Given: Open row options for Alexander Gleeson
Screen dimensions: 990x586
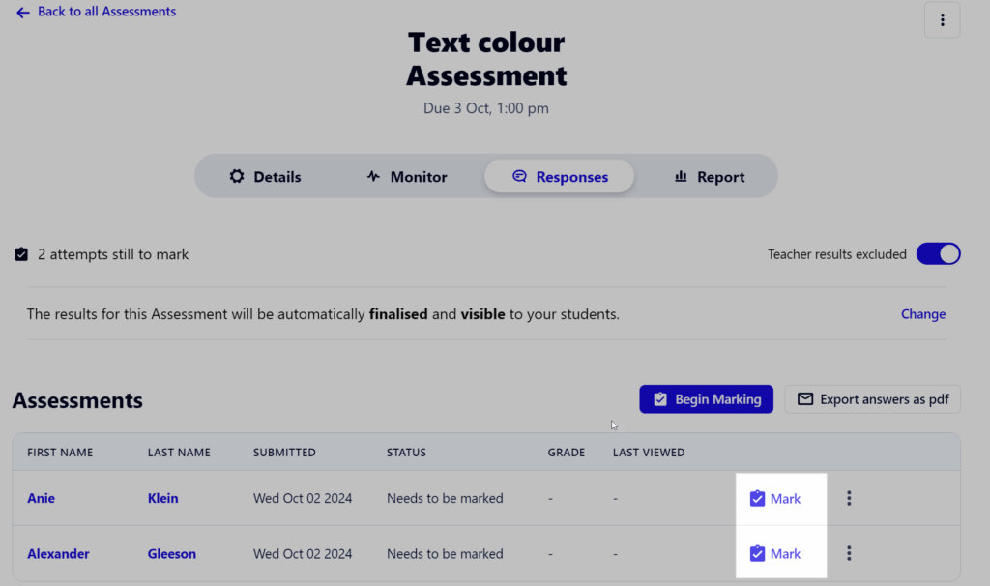Looking at the screenshot, I should [x=849, y=553].
